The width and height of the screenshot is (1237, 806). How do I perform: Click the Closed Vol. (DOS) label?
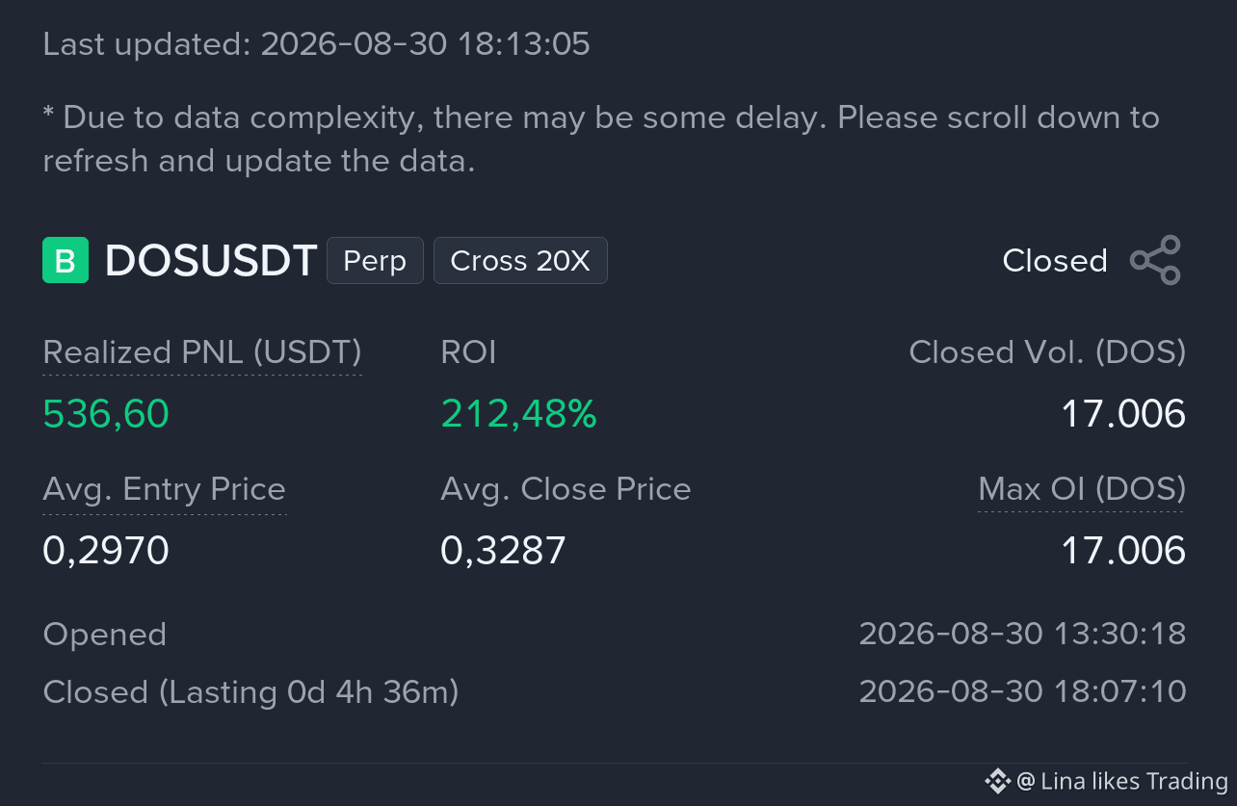(1047, 352)
